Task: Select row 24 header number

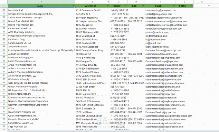Action: pyautogui.click(x=4, y=10)
